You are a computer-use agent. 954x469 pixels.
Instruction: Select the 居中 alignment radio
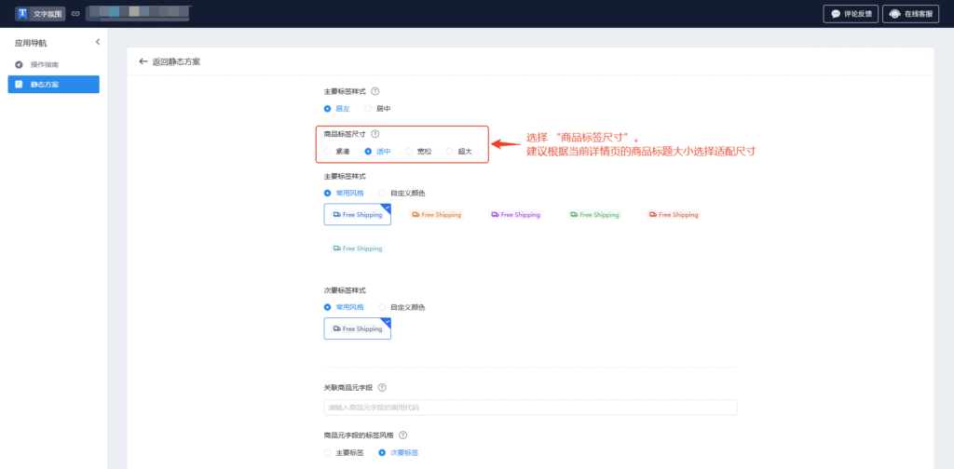(x=368, y=109)
